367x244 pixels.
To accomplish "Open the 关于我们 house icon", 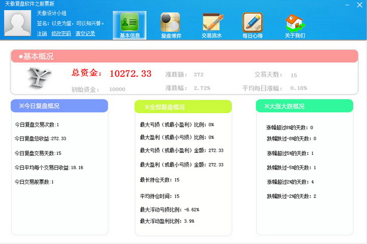I will point(295,23).
